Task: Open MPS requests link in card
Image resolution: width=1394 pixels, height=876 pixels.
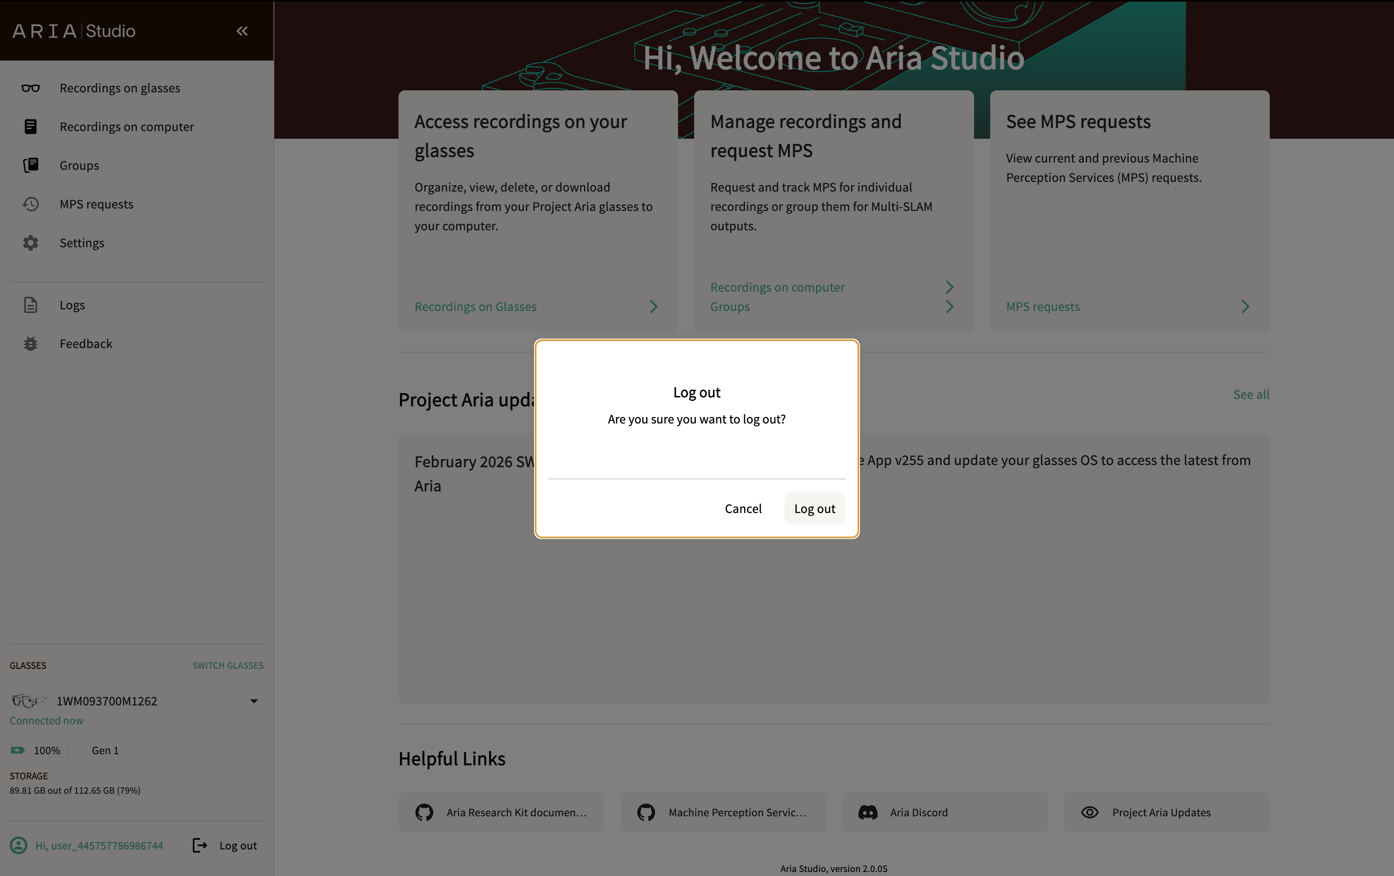Action: pyautogui.click(x=1043, y=307)
